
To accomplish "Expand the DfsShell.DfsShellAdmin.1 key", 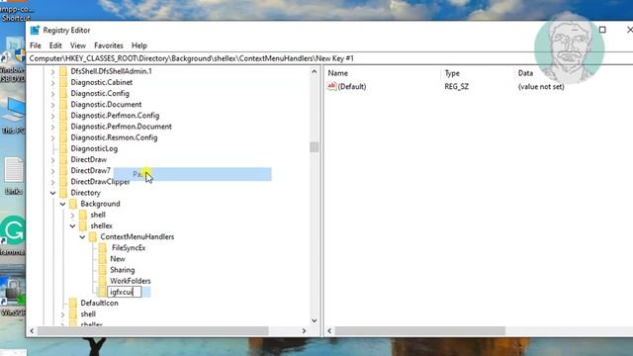I will 52,72.
